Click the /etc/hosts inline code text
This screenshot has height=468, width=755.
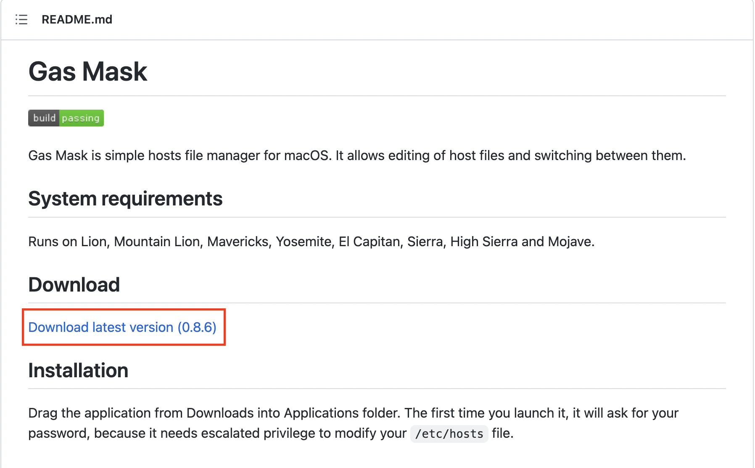[x=449, y=434]
